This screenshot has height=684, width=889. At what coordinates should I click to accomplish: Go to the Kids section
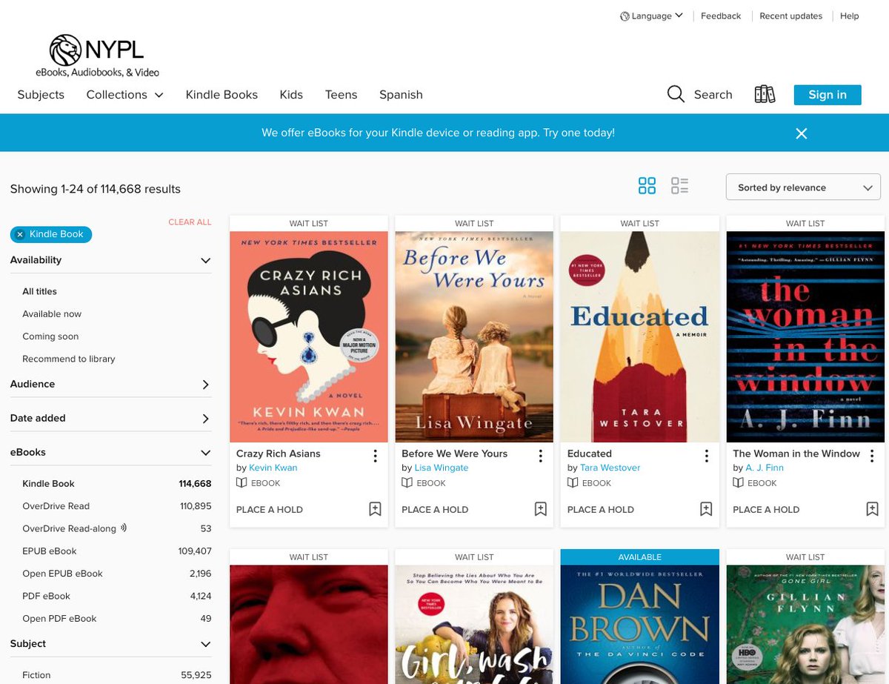291,95
